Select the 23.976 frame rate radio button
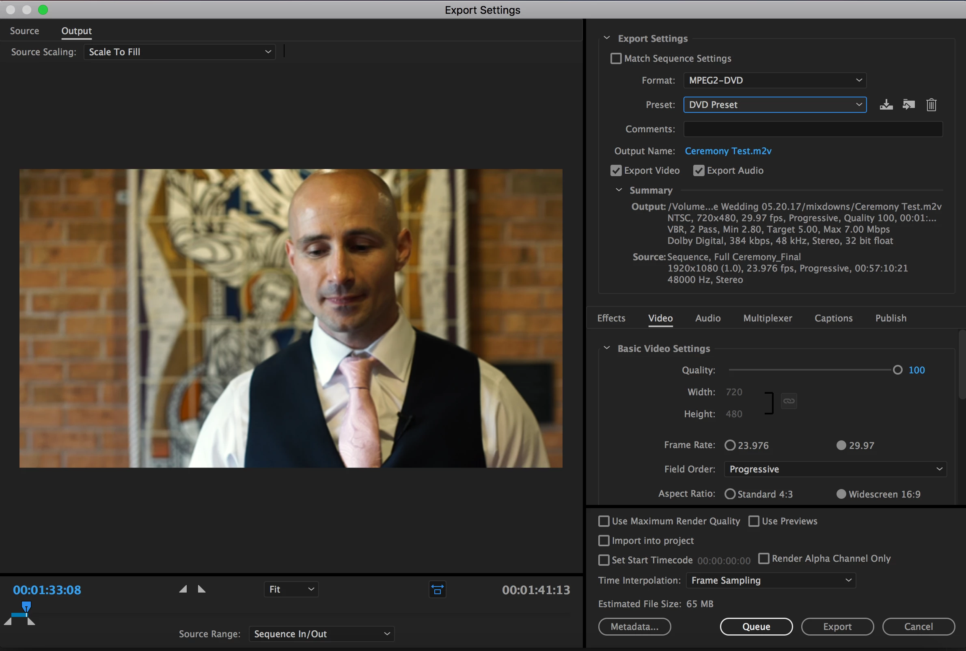 click(x=730, y=446)
